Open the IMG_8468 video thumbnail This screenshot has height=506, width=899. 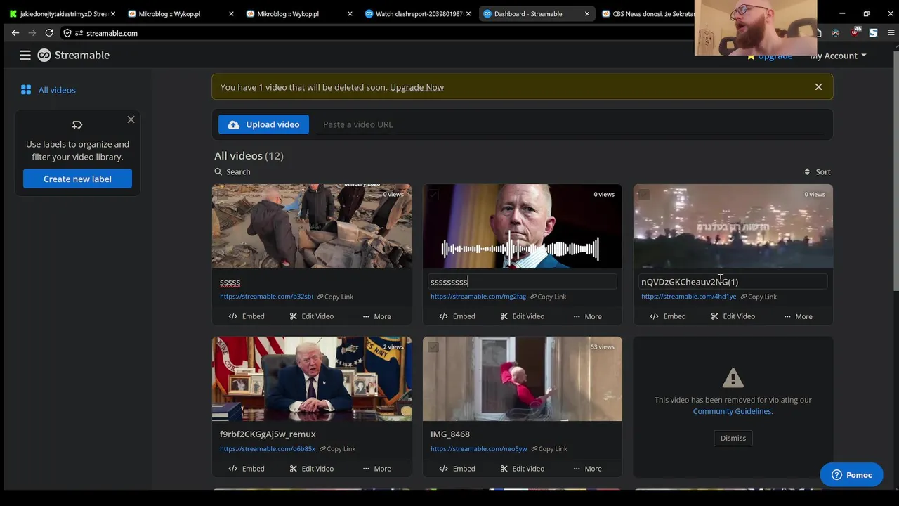coord(523,379)
